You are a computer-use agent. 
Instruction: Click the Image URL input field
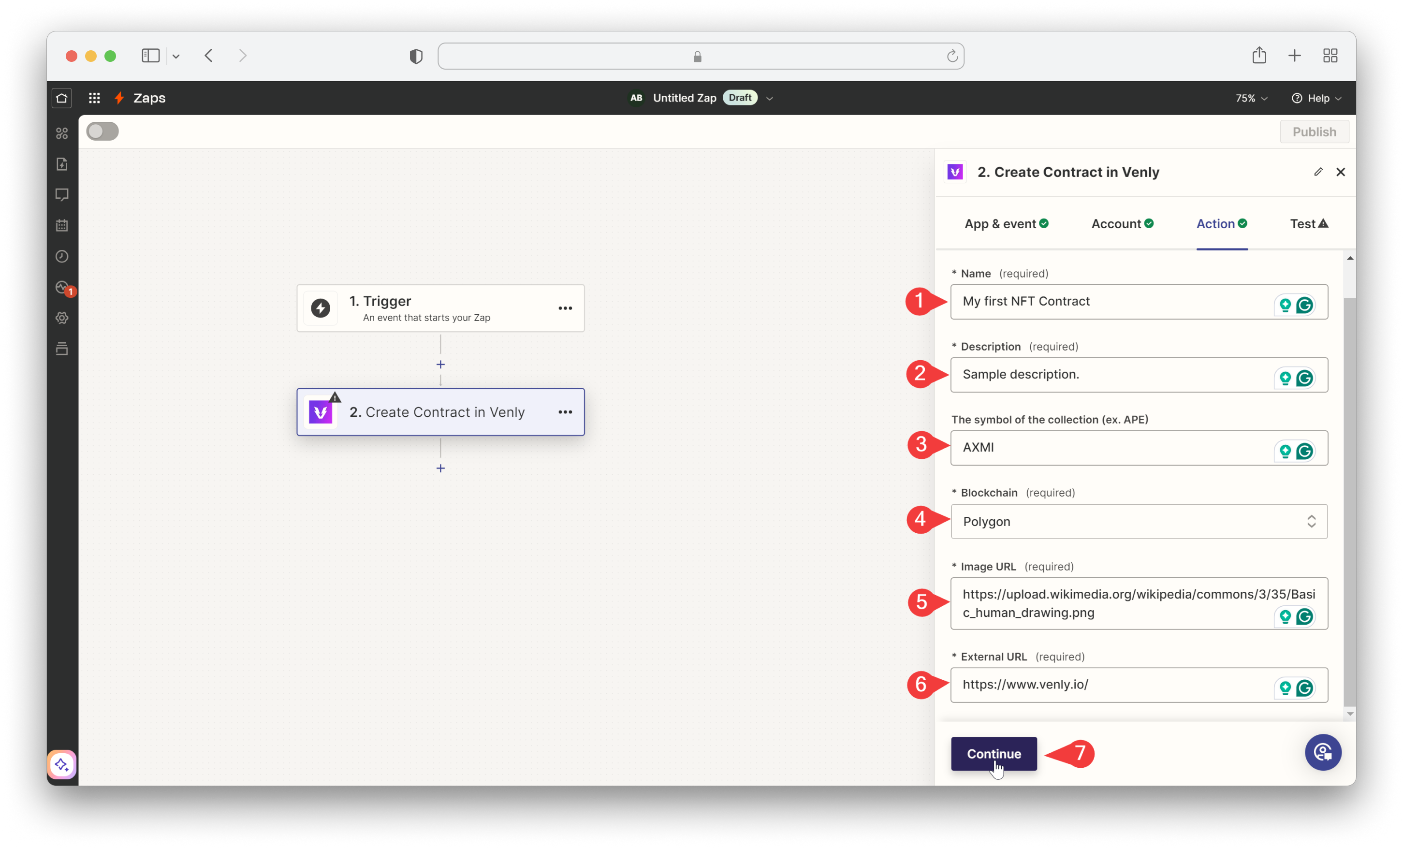pos(1139,604)
